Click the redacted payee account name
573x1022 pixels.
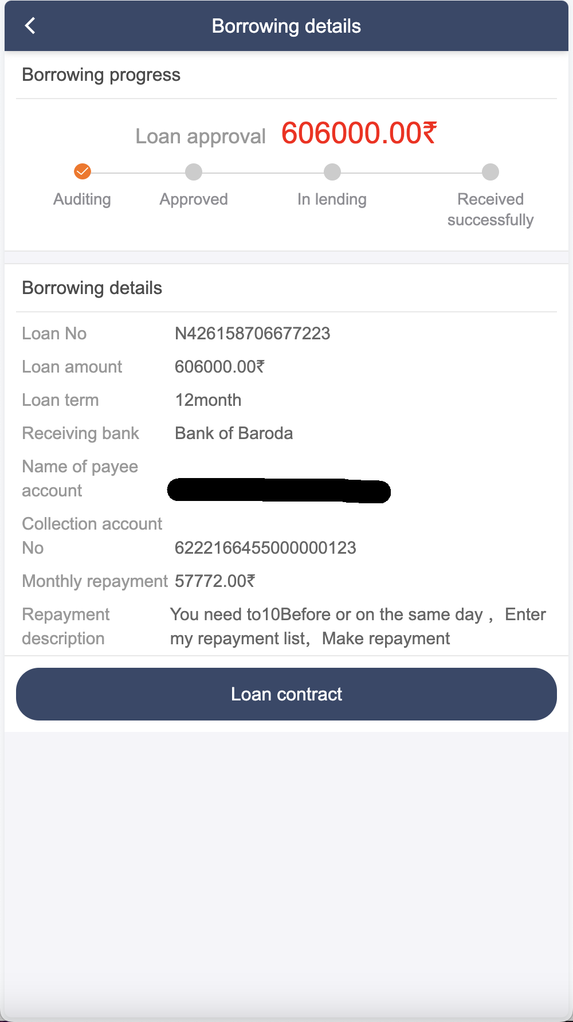click(279, 491)
